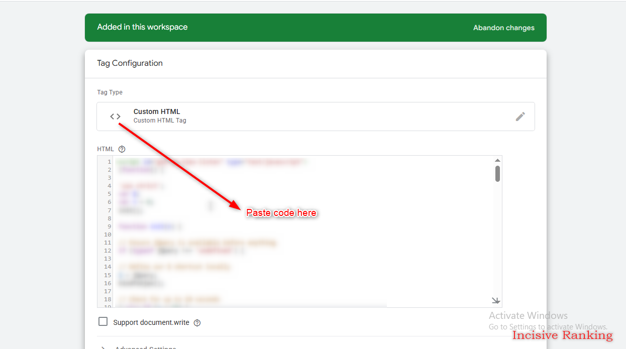626x349 pixels.
Task: Expand Advanced Settings section chevron
Action: [102, 347]
